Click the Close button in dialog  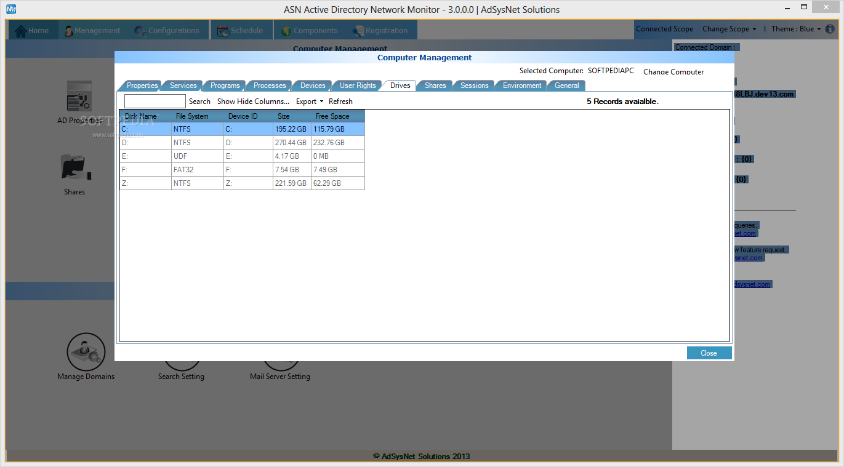[x=709, y=353]
